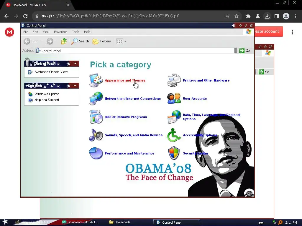This screenshot has height=226, width=302.
Task: Switch to Download - MEGA taskbar item with globe
Action: point(80,222)
